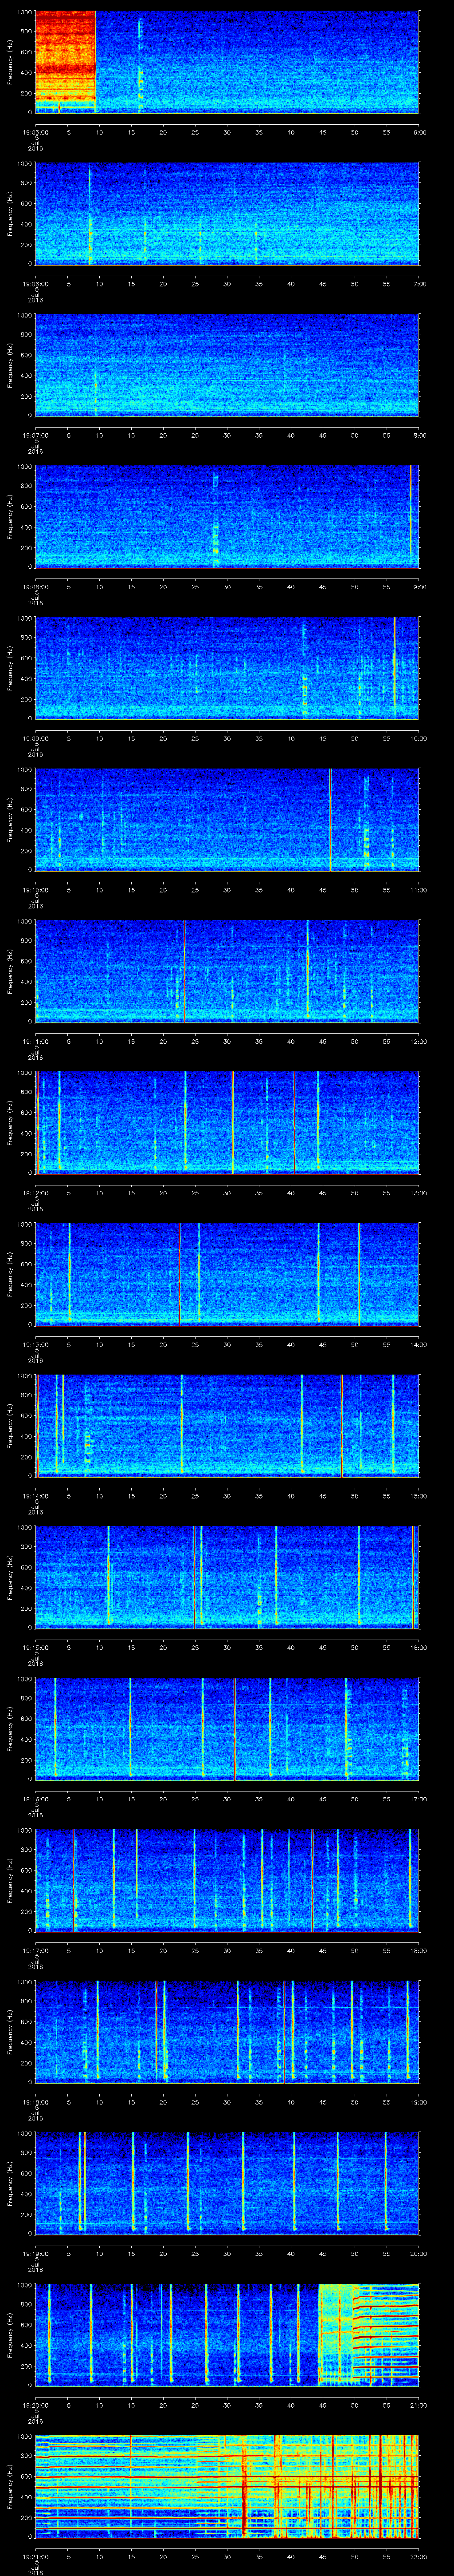Viewport: 454px width, 2576px height.
Task: Click the Frequency (Hz) axis label of the 19:05 panel
Action: (11, 62)
